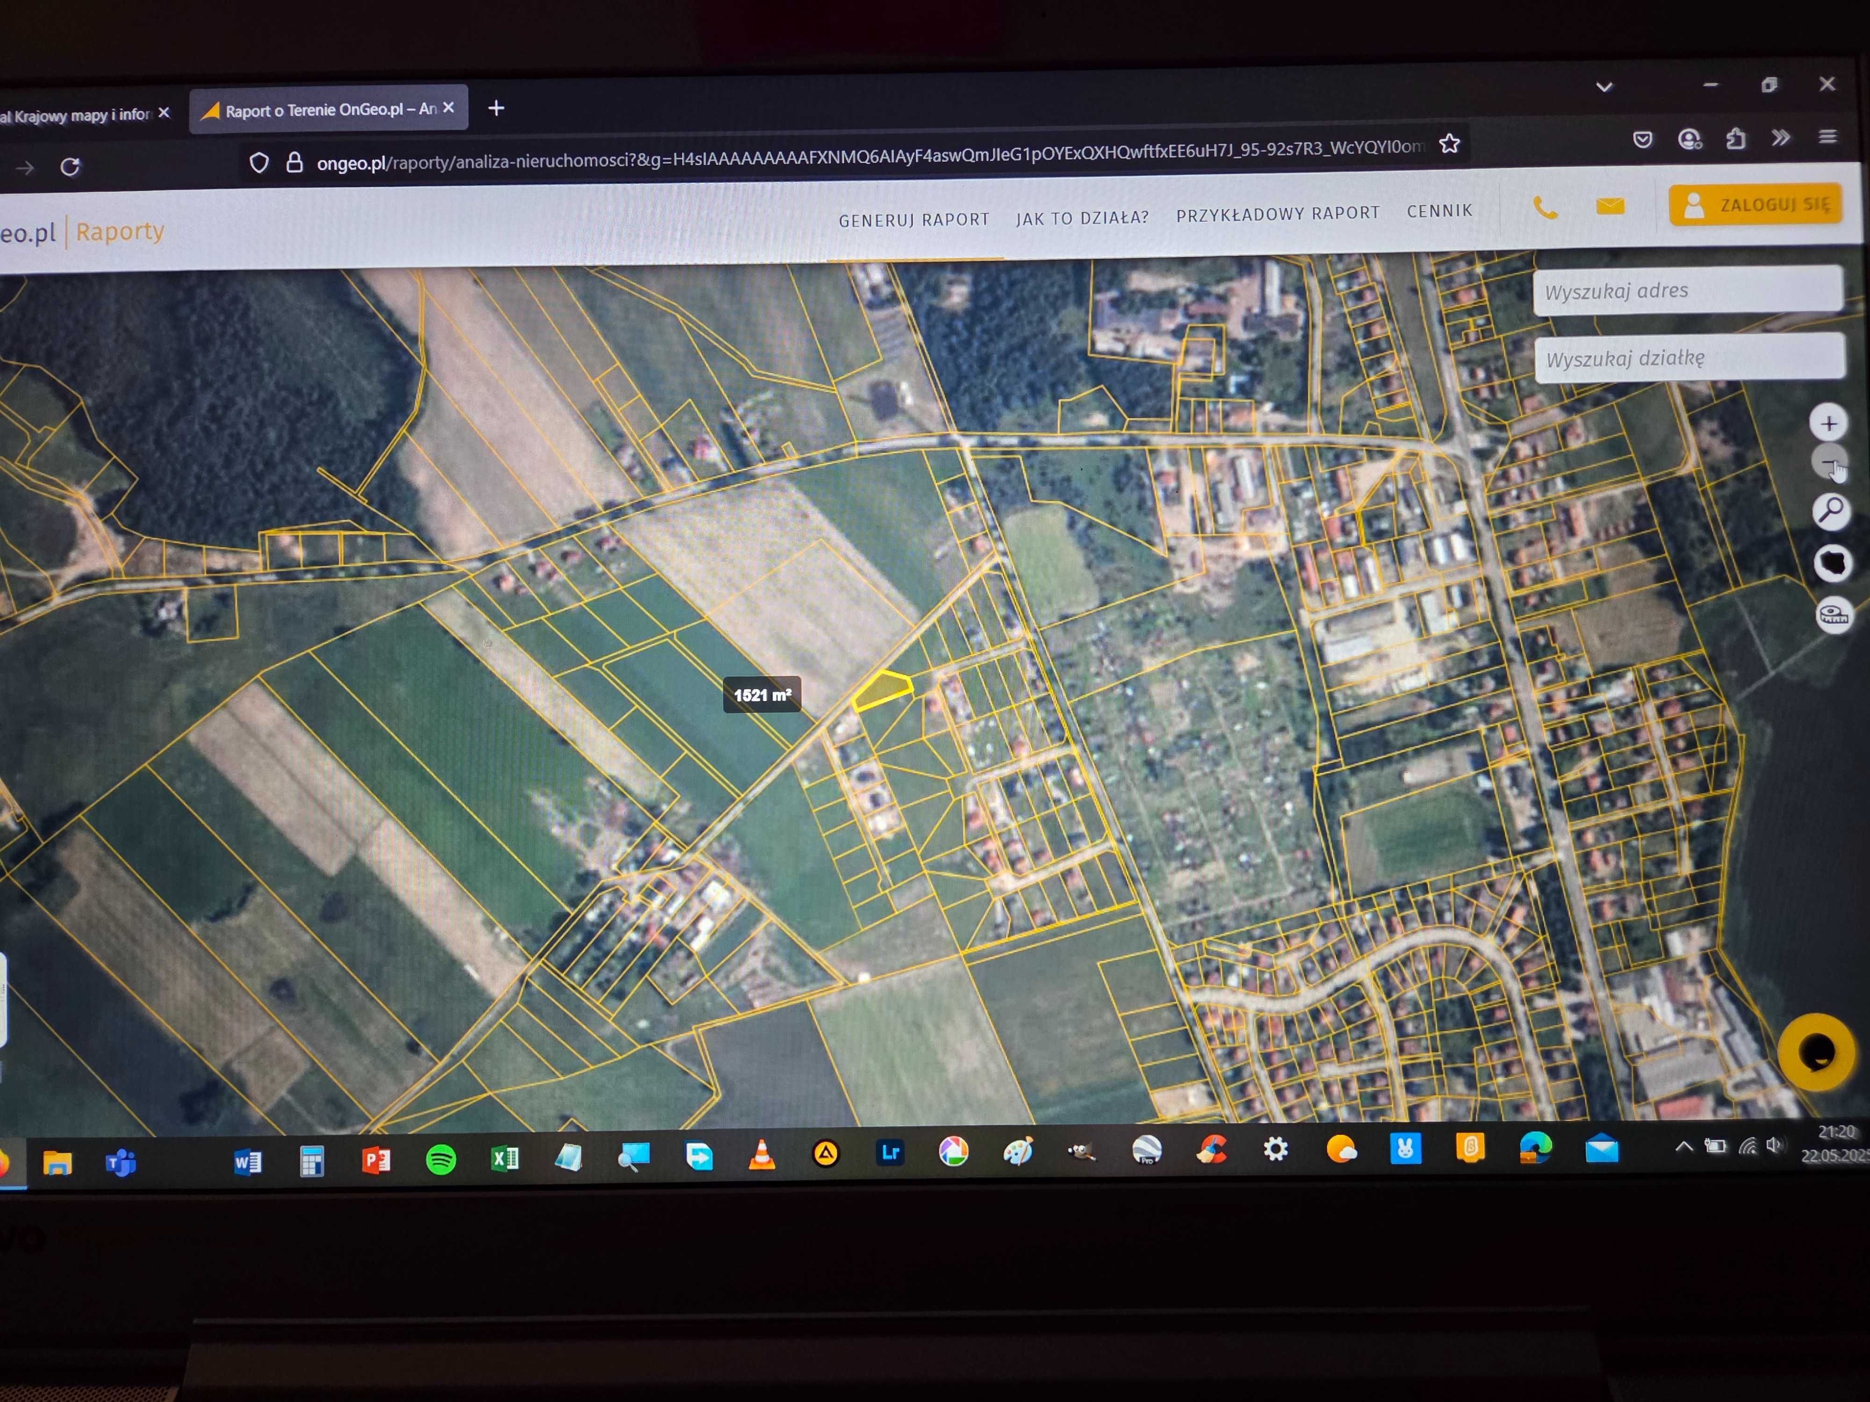Show hidden system tray icons
Screen dimensions: 1870x1402
1683,1147
